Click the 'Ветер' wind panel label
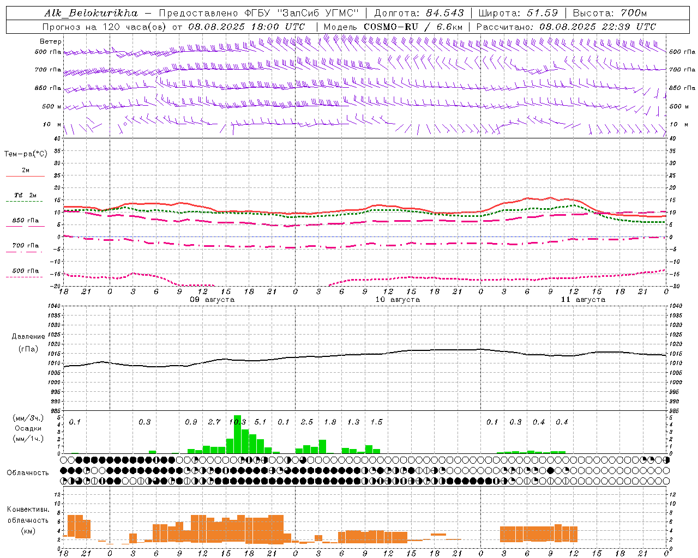The image size is (698, 558). click(51, 41)
